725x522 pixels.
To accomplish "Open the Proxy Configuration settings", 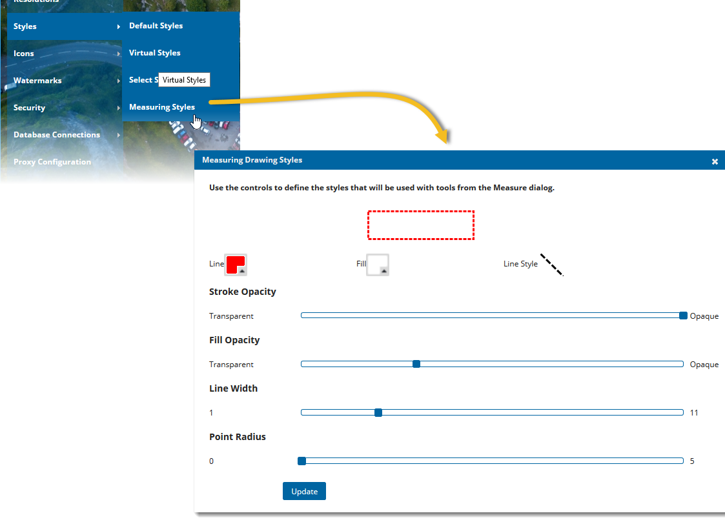I will point(52,161).
